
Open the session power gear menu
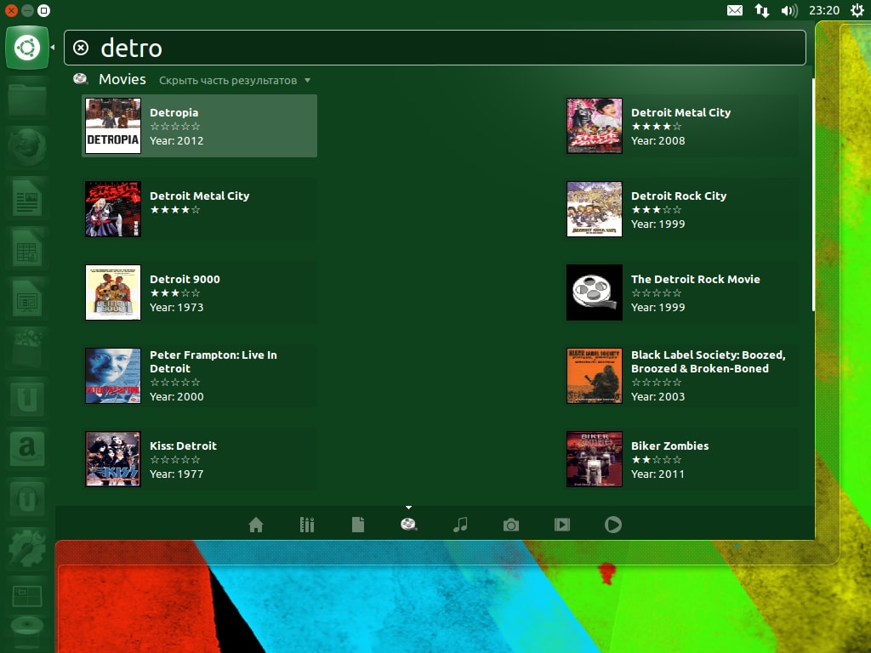857,10
